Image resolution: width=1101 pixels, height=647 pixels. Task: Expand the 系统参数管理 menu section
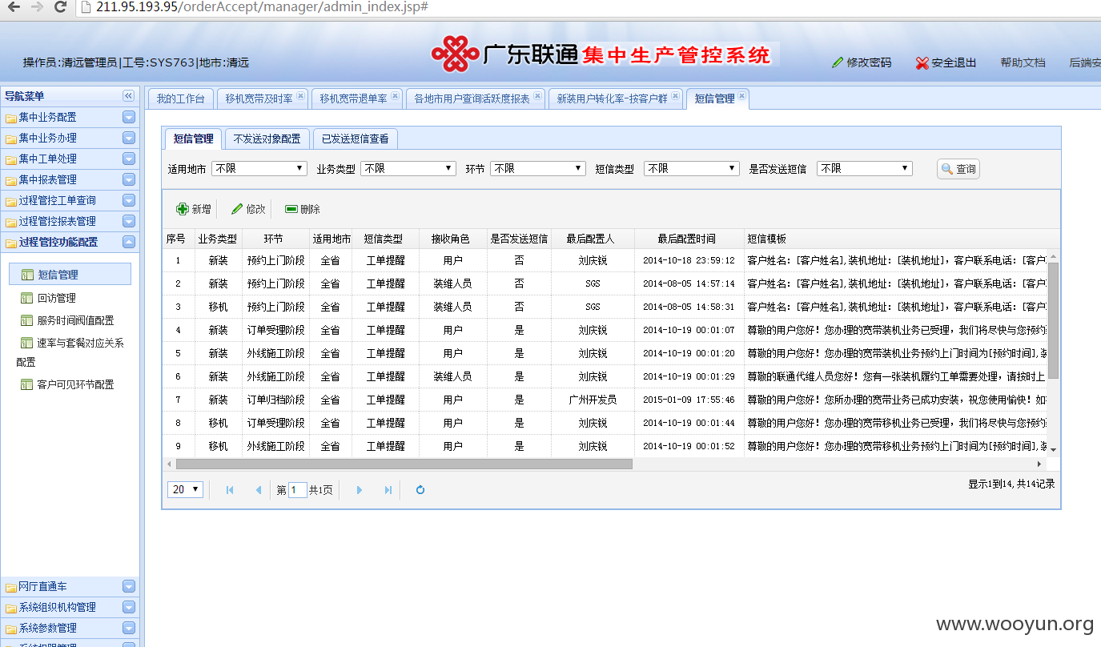70,628
